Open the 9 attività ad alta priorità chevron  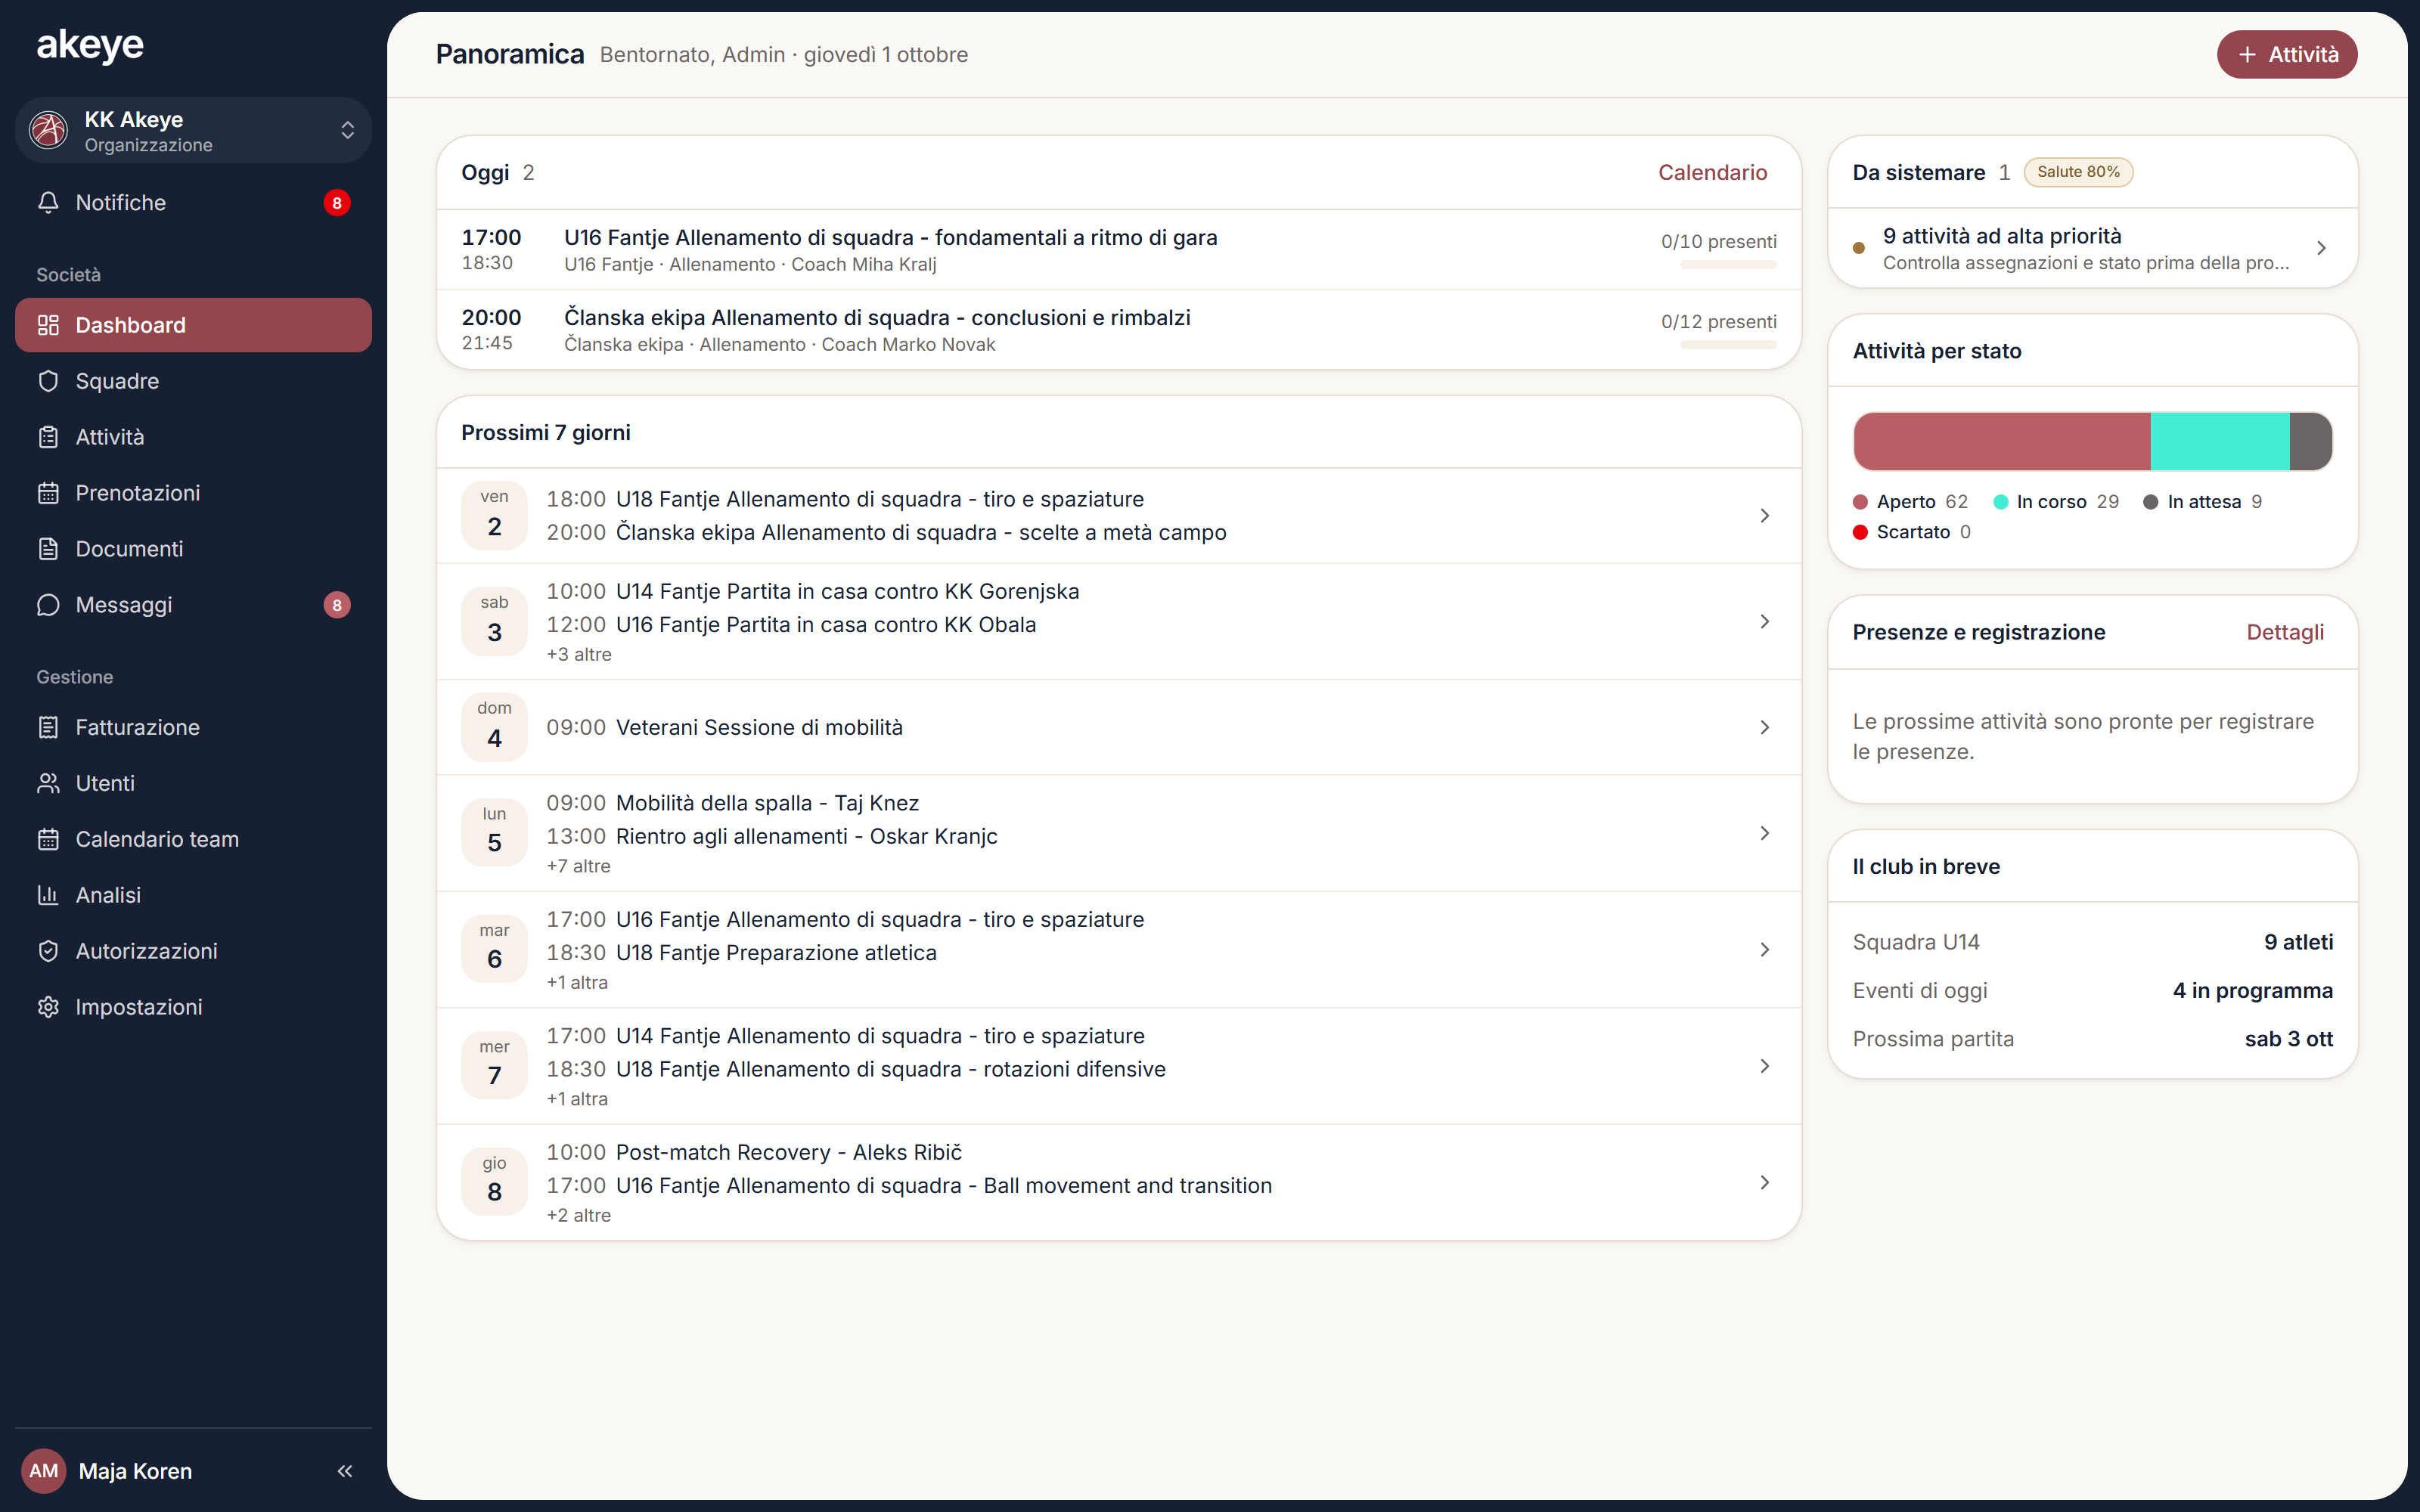2321,248
